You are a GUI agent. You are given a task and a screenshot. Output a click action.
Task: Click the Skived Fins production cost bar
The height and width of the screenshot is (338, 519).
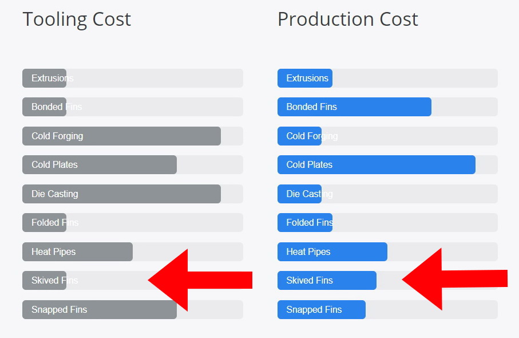(387, 280)
